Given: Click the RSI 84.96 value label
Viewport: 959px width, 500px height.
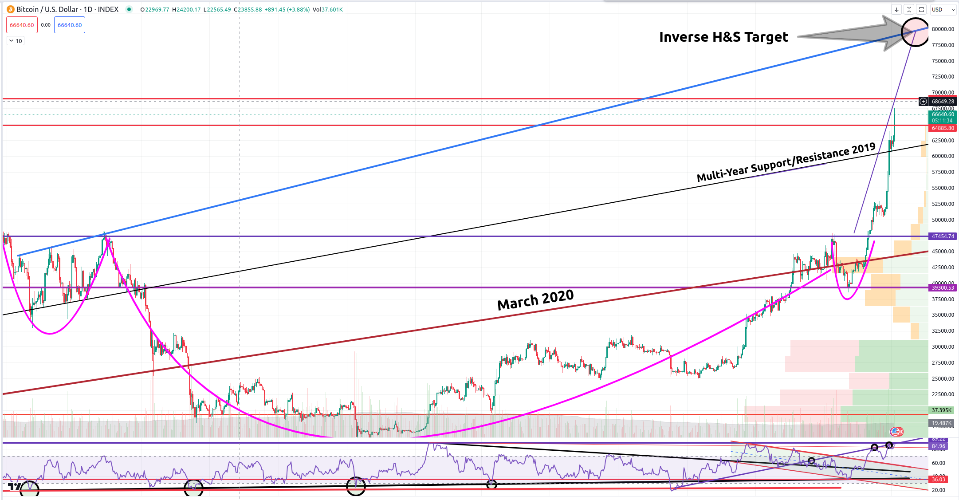Looking at the screenshot, I should [x=938, y=446].
